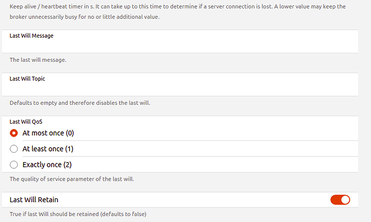Click the "quality of service parameter" description
The width and height of the screenshot is (371, 222).
coord(72,178)
